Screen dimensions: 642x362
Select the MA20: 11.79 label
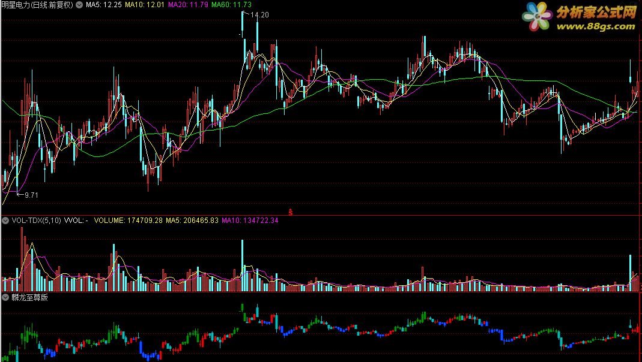click(188, 5)
